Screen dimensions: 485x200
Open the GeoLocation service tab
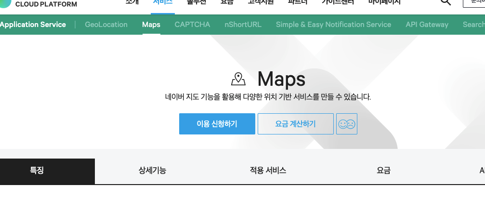pyautogui.click(x=106, y=25)
